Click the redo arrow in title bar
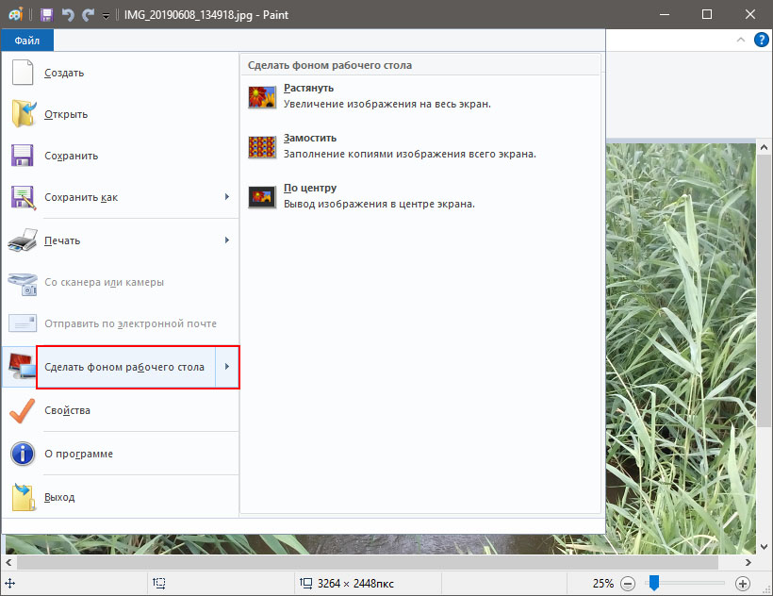Screen dimensions: 773x596 [x=89, y=15]
